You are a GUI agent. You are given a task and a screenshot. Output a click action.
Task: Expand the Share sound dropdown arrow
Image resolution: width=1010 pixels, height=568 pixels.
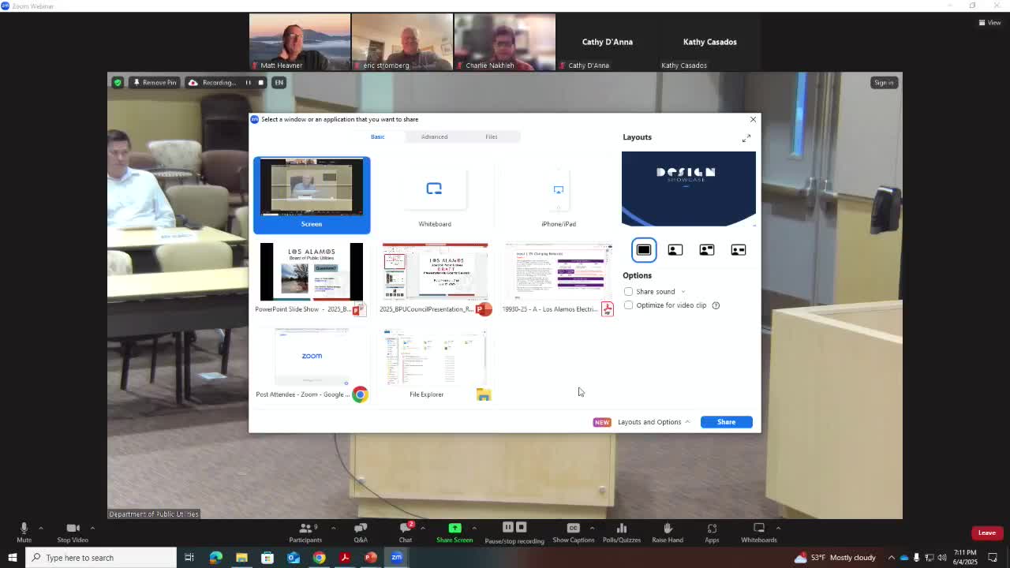point(683,292)
